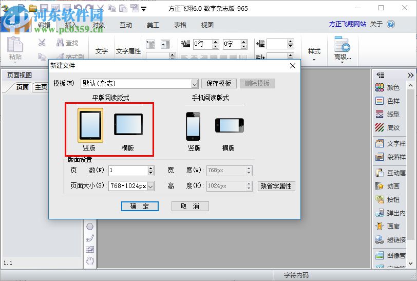Open the 互动属性 panel

coord(390,173)
